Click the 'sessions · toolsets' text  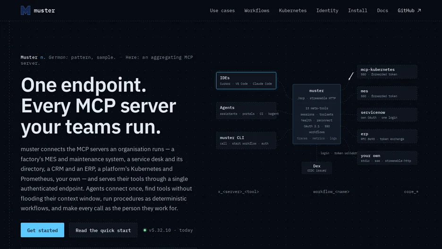click(316, 114)
